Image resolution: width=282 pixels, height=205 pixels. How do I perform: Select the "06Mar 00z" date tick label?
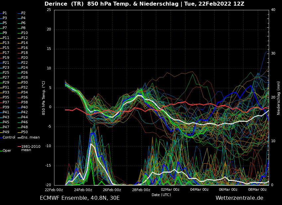pyautogui.click(x=228, y=190)
